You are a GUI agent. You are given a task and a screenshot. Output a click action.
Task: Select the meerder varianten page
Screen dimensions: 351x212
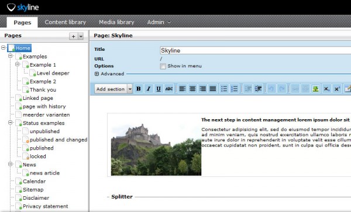pos(46,115)
